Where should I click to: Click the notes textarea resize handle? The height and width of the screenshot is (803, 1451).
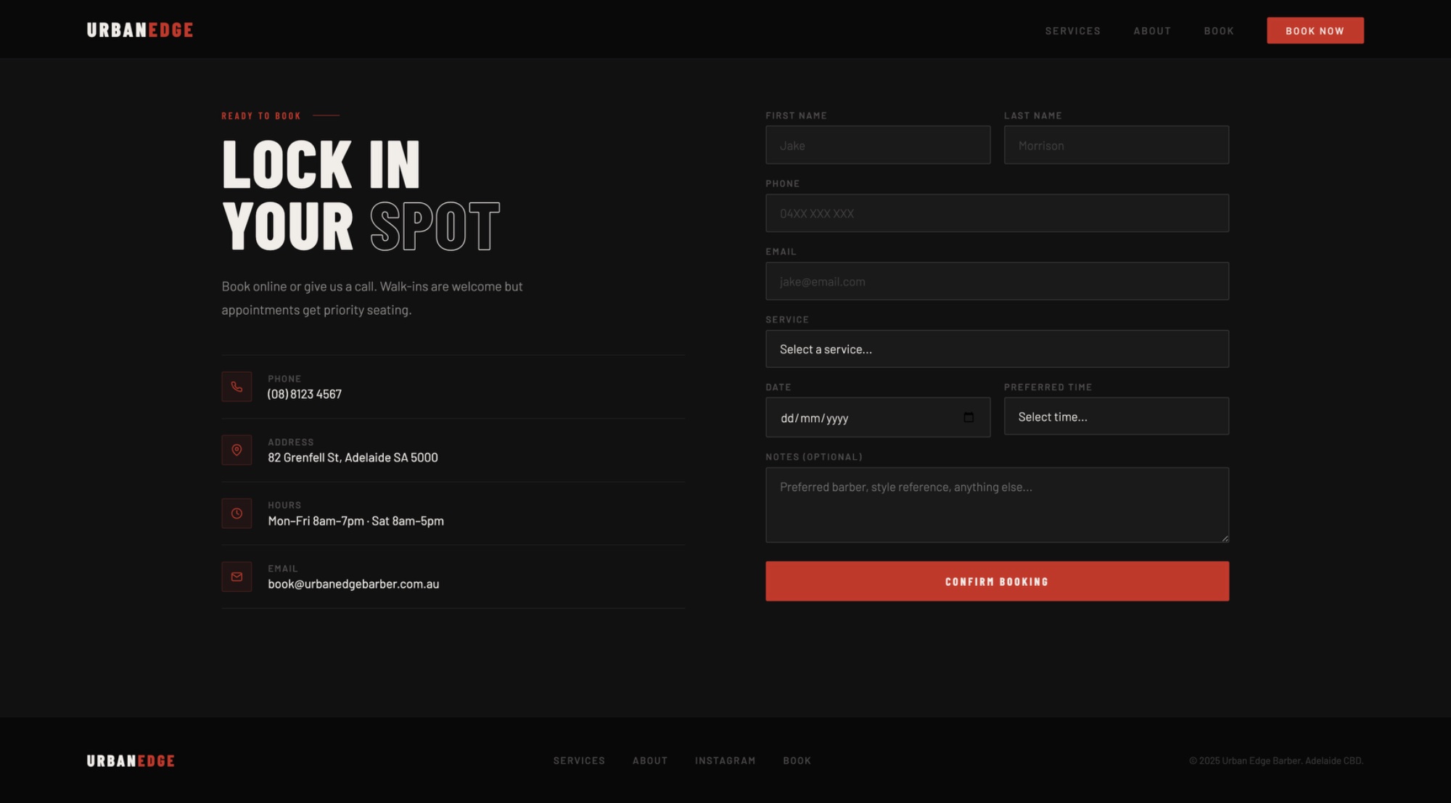(1225, 538)
